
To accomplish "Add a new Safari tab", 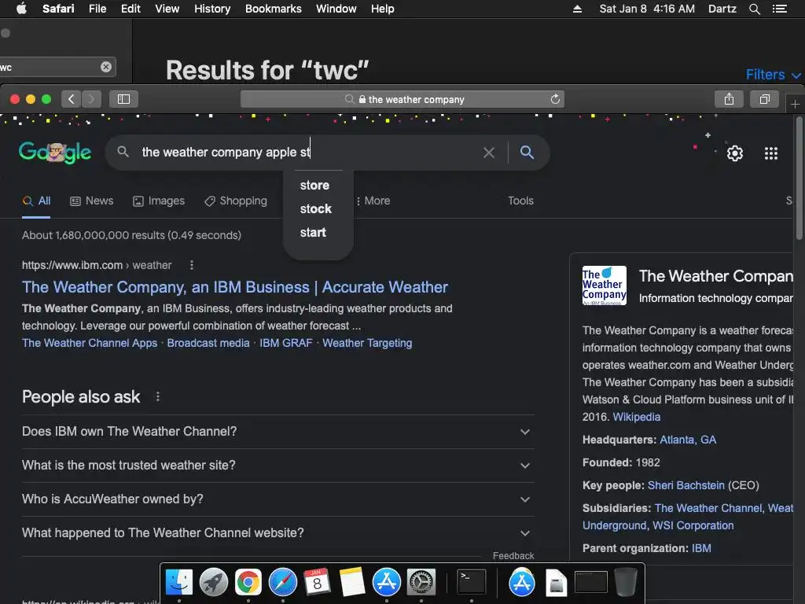I will click(796, 105).
